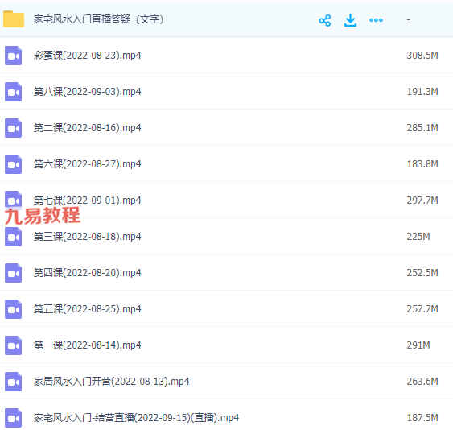Click the red 九易教程 watermark text
The width and height of the screenshot is (453, 430).
pyautogui.click(x=43, y=216)
